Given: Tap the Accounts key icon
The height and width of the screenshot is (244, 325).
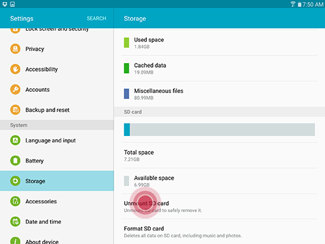Looking at the screenshot, I should [15, 89].
